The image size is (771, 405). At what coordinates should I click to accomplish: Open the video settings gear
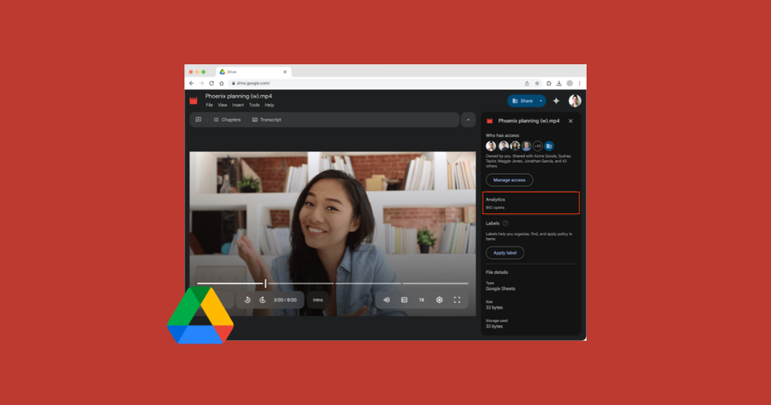(439, 300)
